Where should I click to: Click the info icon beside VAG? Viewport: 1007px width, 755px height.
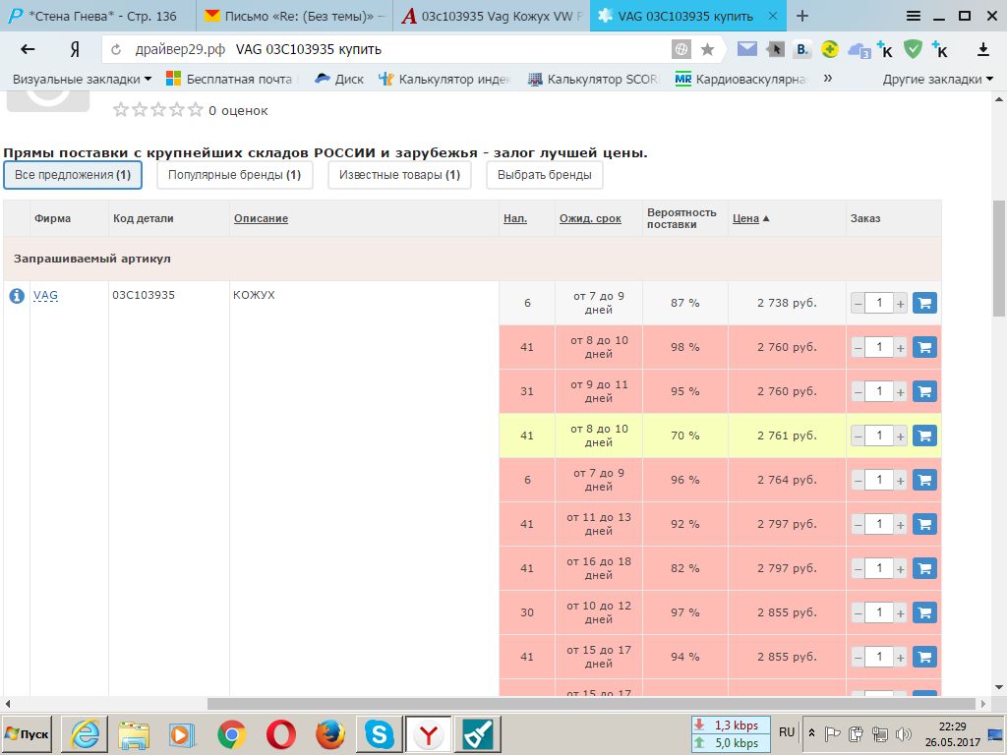[17, 295]
